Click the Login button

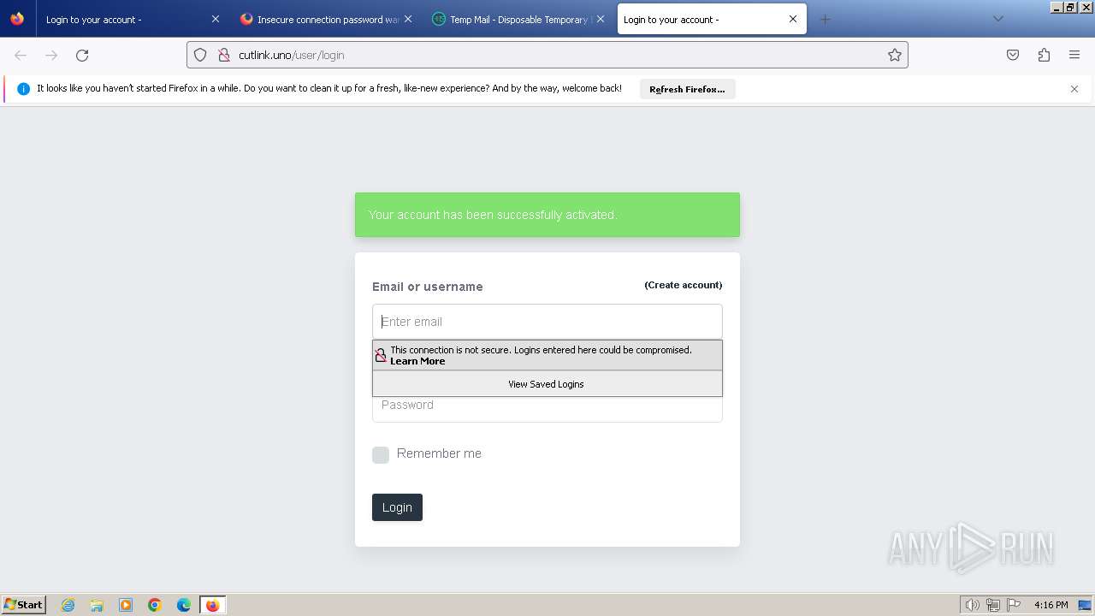click(x=397, y=507)
